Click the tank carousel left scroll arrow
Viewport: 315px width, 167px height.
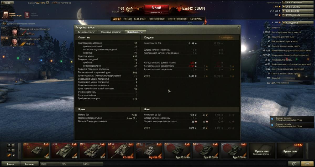[x=19, y=151]
